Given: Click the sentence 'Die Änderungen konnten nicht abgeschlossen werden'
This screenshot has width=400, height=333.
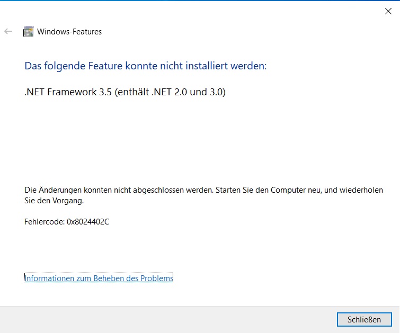Looking at the screenshot, I should pos(118,190).
